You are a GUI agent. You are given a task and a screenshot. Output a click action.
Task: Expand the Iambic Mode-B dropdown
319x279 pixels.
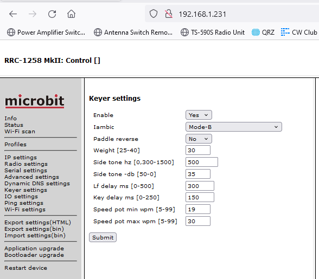(233, 127)
